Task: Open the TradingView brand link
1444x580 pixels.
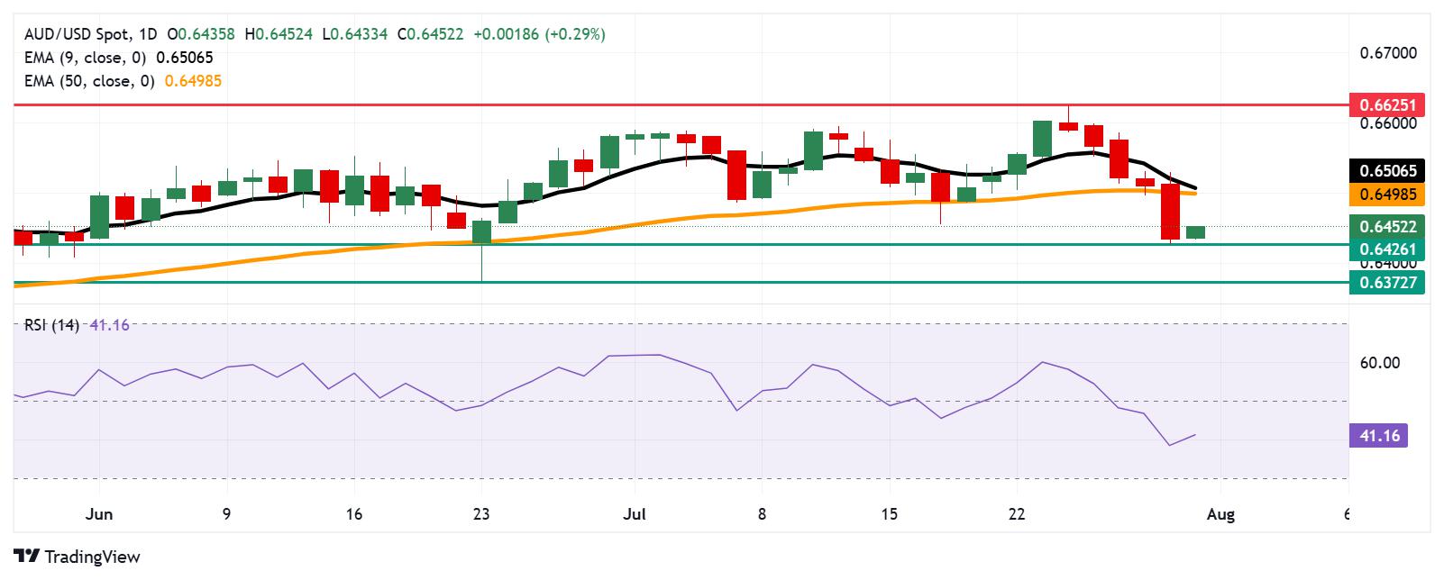Action: click(78, 557)
